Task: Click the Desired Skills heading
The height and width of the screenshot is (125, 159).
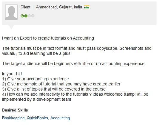Action: click(x=15, y=110)
